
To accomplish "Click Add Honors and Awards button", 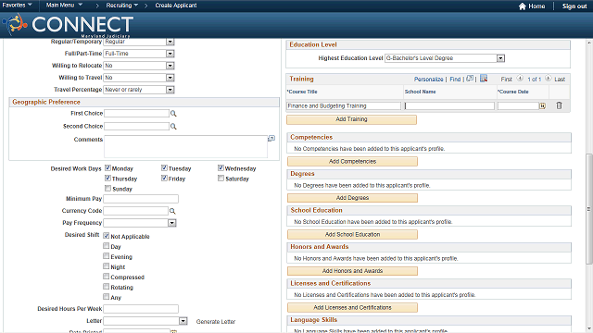I will [x=352, y=271].
